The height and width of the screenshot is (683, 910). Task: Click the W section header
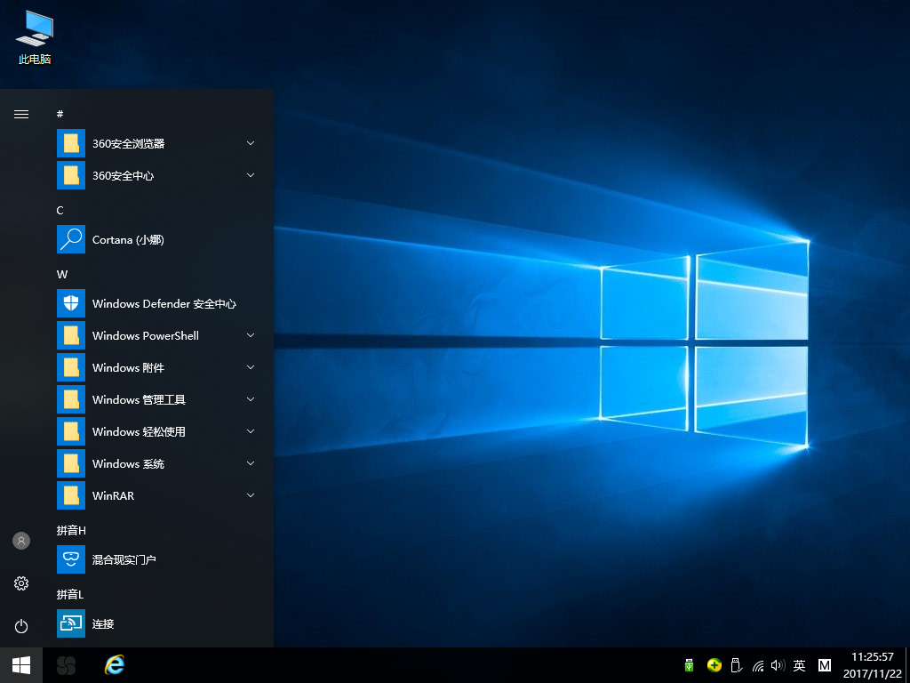click(x=62, y=274)
